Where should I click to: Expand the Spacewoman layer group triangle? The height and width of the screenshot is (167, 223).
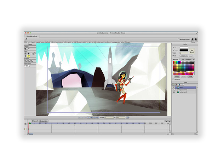point(176,90)
